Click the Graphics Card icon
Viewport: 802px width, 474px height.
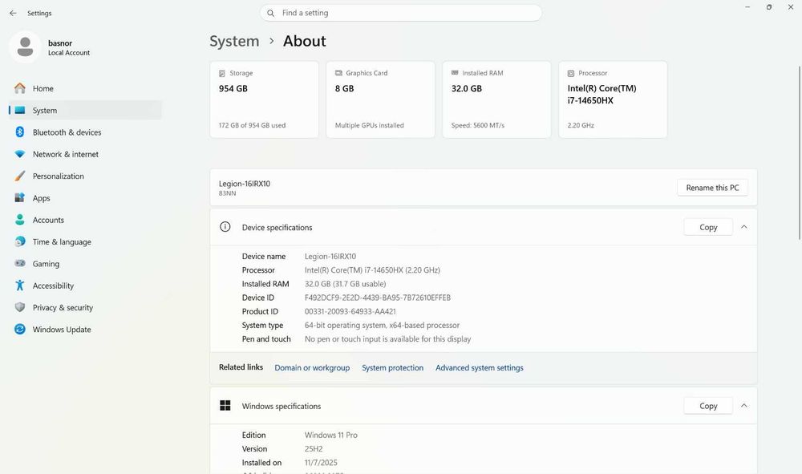(338, 73)
